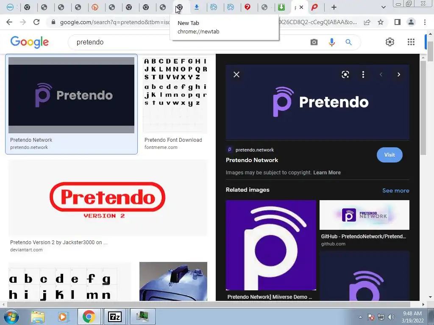Show hidden system tray icons

pos(360,317)
